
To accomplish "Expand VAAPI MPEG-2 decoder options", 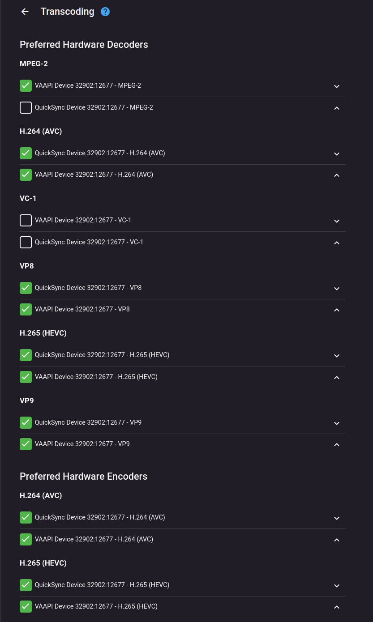I will (337, 86).
